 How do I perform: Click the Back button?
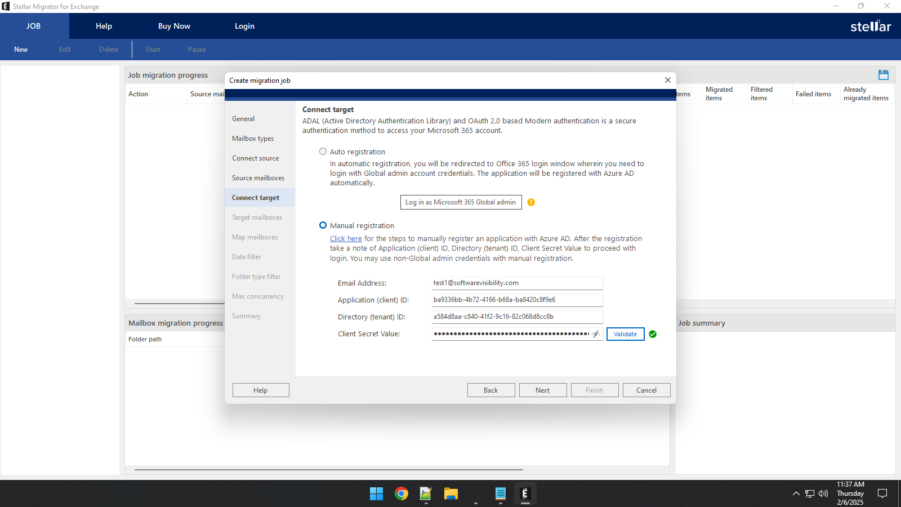click(491, 390)
